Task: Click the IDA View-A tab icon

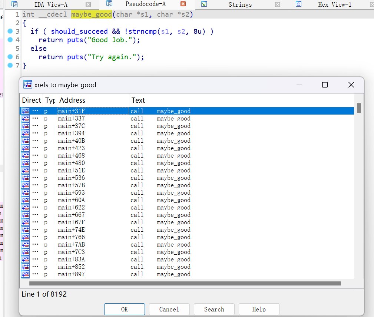Action: click(x=14, y=4)
